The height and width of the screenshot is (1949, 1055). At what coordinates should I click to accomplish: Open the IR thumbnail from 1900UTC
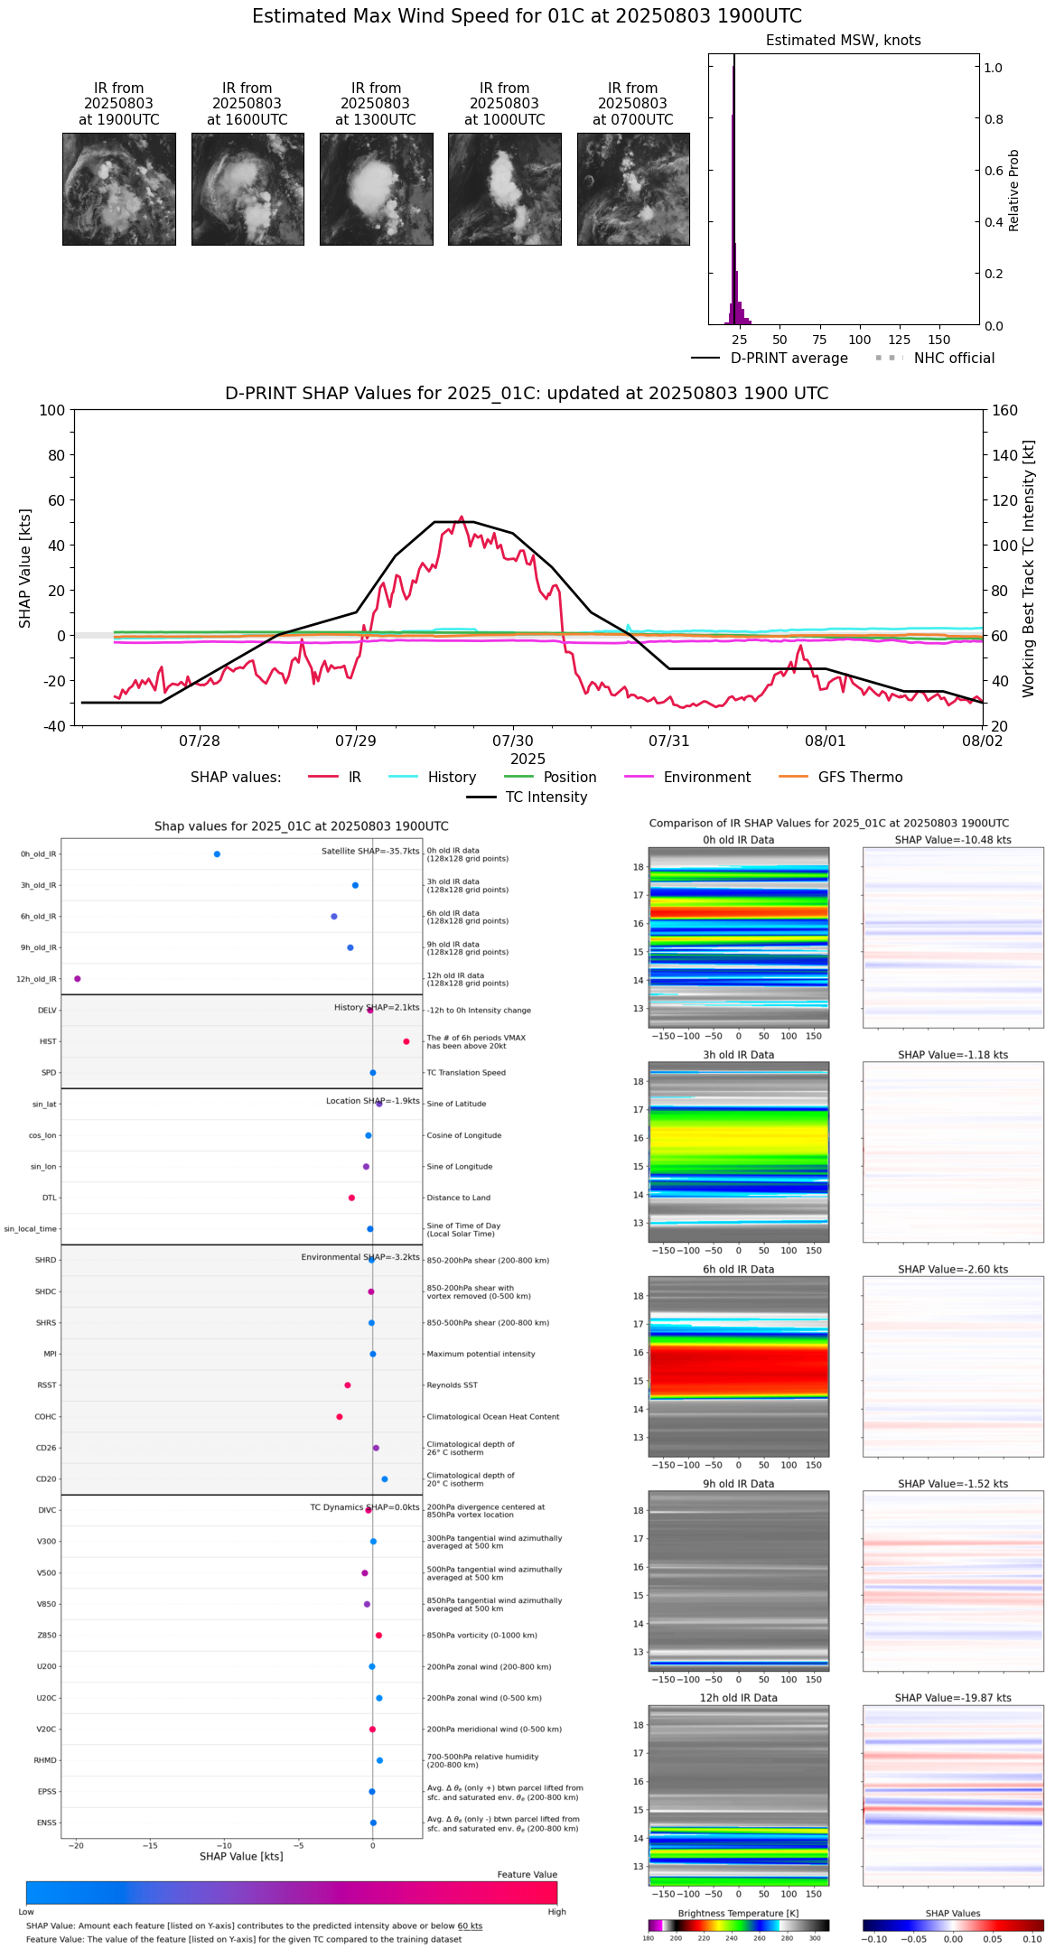click(x=118, y=189)
